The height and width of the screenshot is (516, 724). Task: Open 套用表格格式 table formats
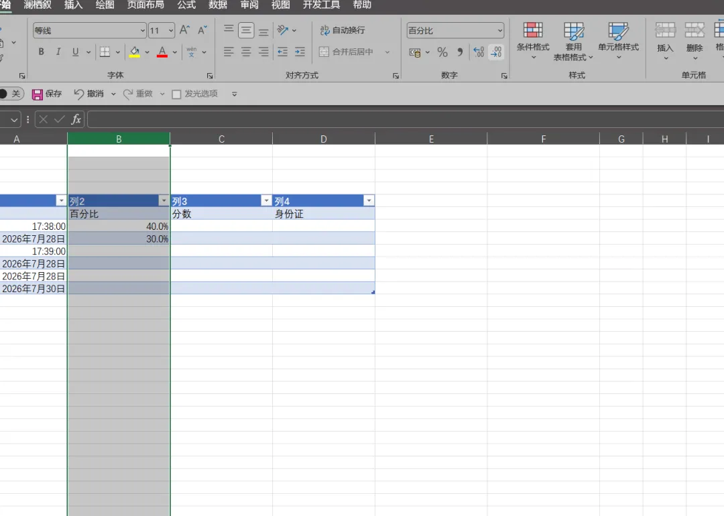pyautogui.click(x=573, y=42)
